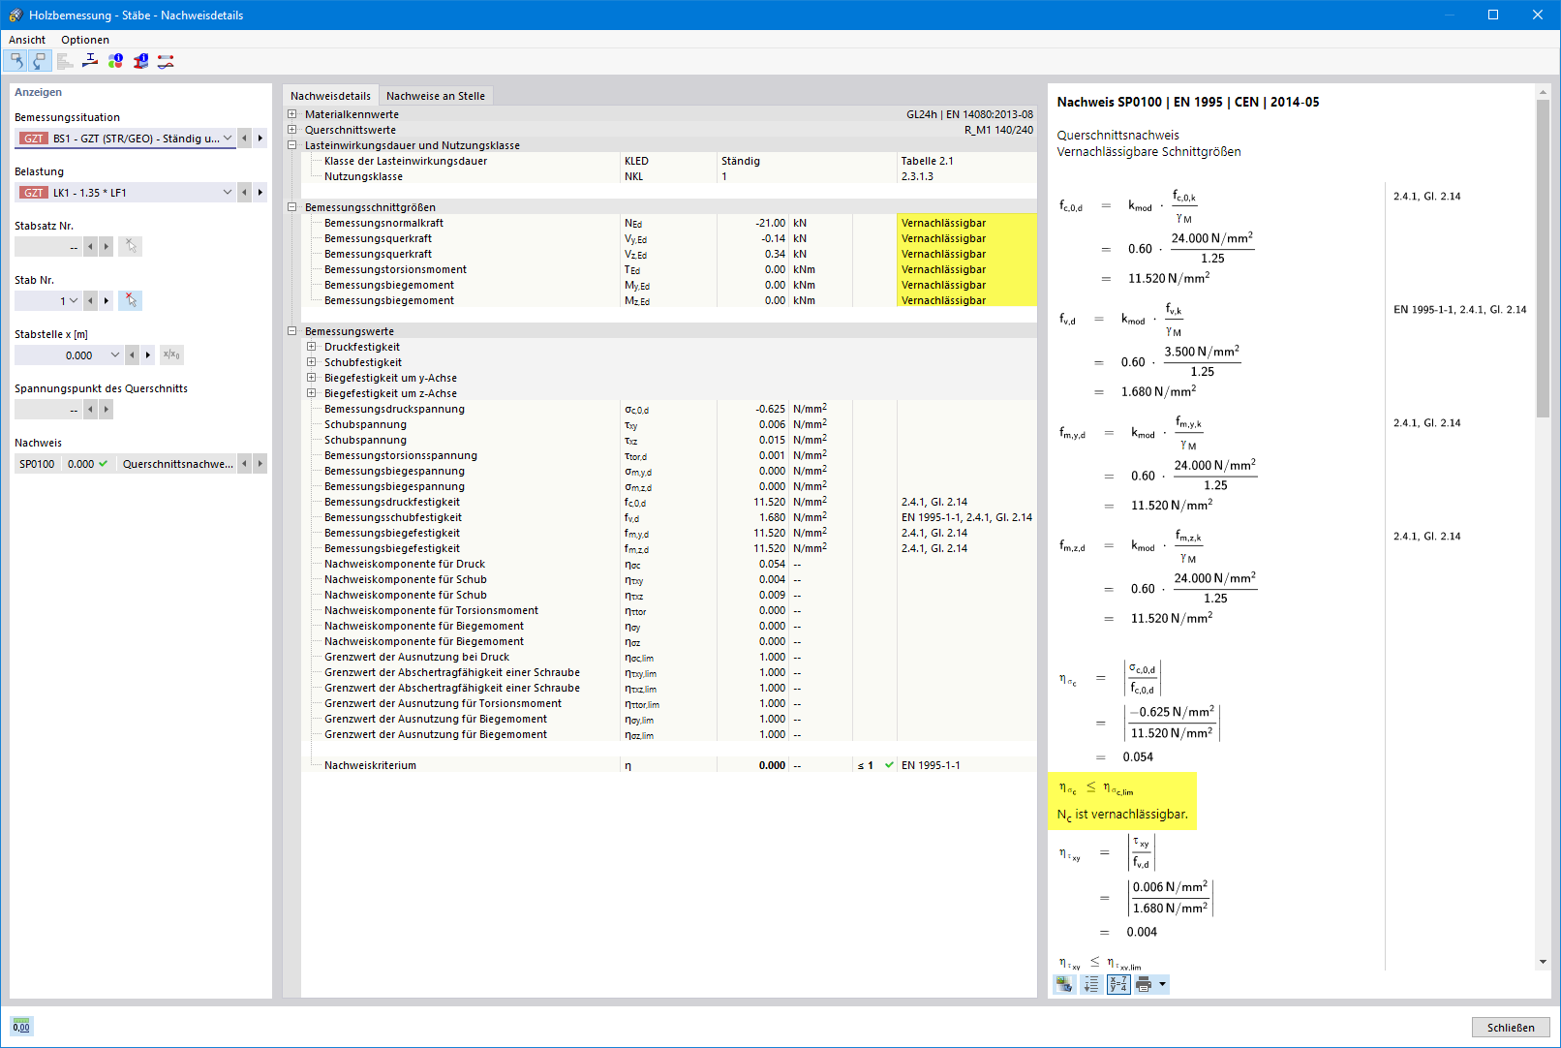Screen dimensions: 1561x1048
Task: Click the second blue arrow toolbar icon
Action: (40, 61)
